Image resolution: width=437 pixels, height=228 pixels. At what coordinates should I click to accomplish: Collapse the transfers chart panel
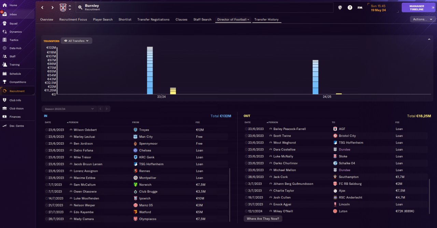click(429, 39)
